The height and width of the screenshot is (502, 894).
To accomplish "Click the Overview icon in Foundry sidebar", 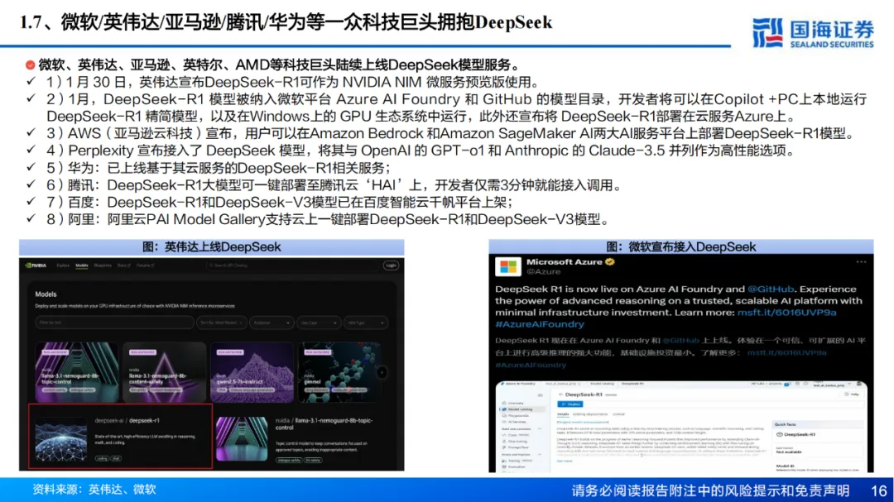I will coord(504,403).
